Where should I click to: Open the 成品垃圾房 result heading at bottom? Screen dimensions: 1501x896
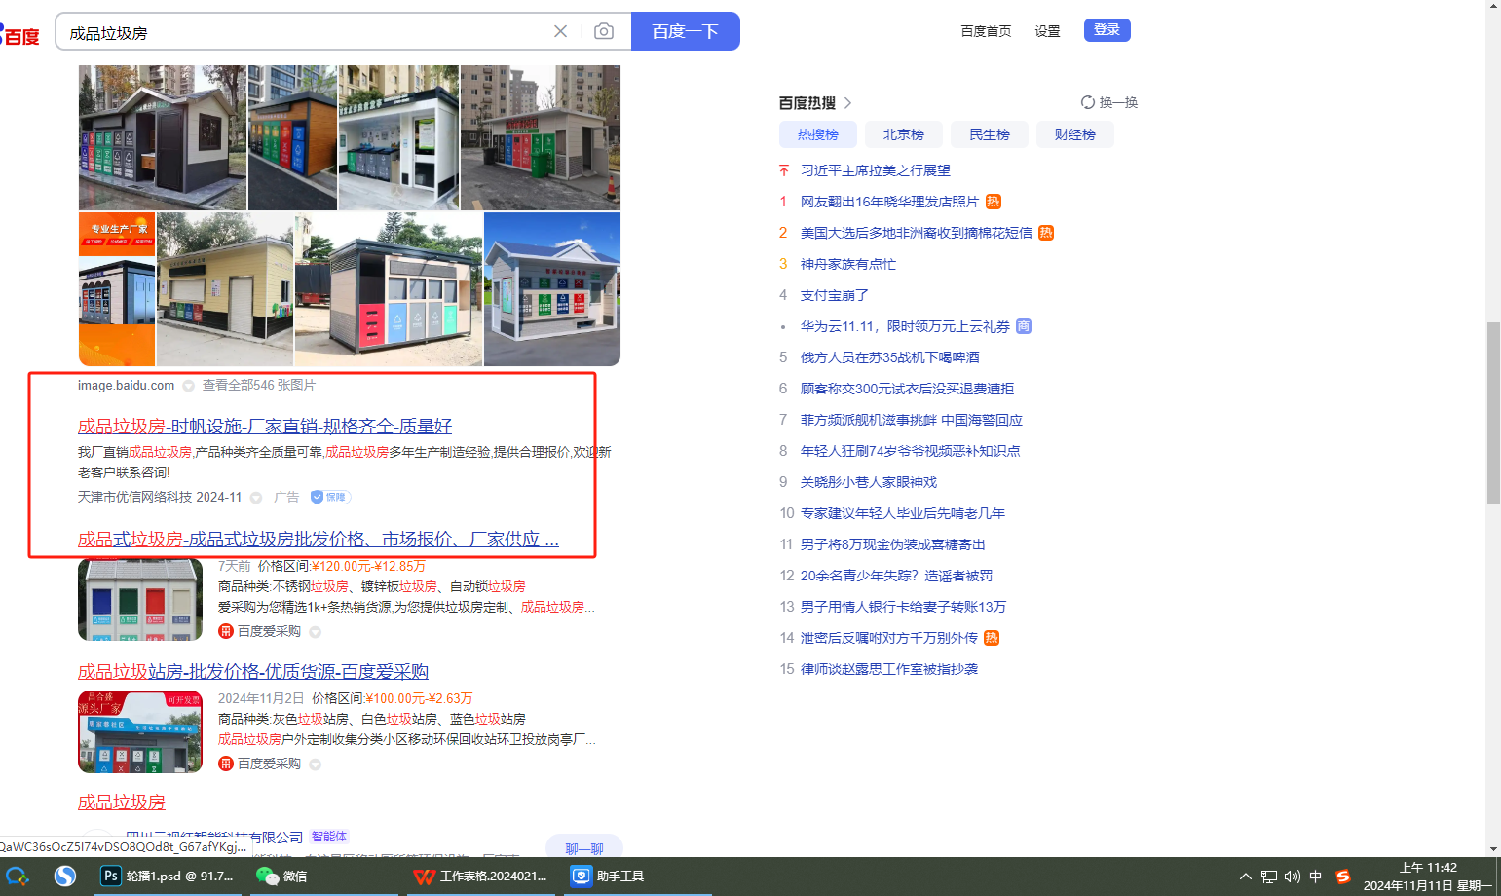point(122,802)
